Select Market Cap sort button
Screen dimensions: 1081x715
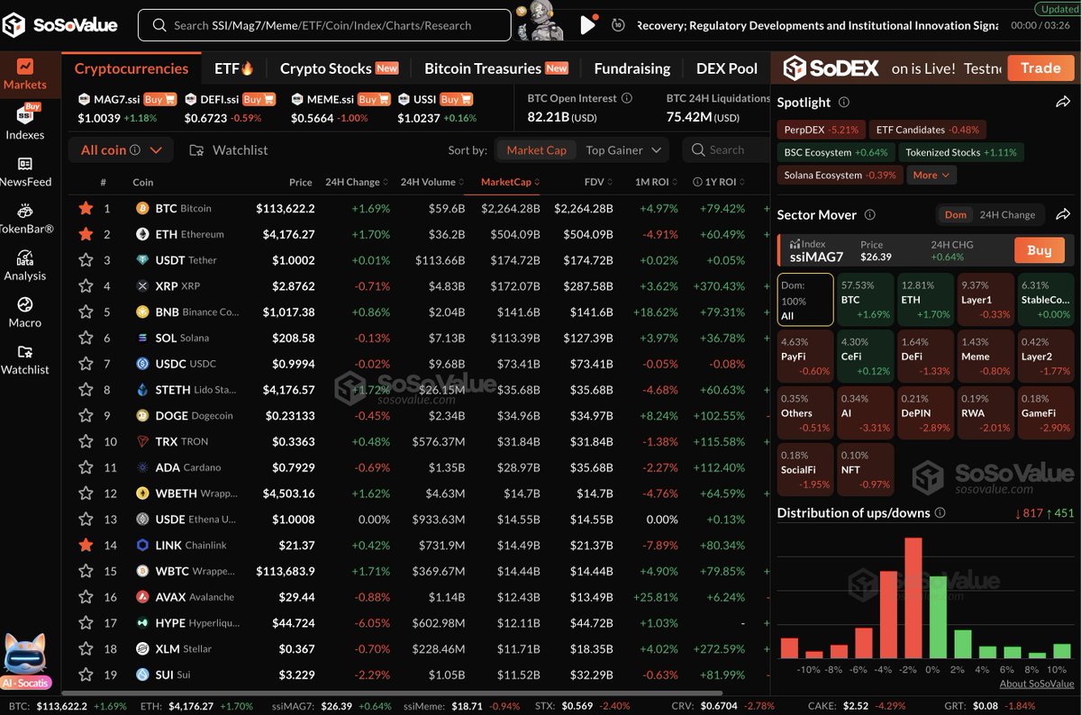click(537, 150)
